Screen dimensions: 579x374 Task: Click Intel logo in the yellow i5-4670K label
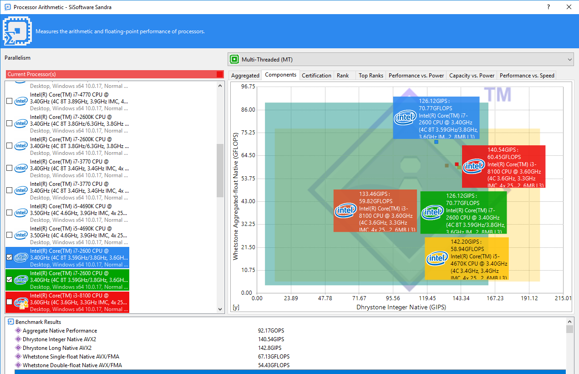click(x=437, y=259)
